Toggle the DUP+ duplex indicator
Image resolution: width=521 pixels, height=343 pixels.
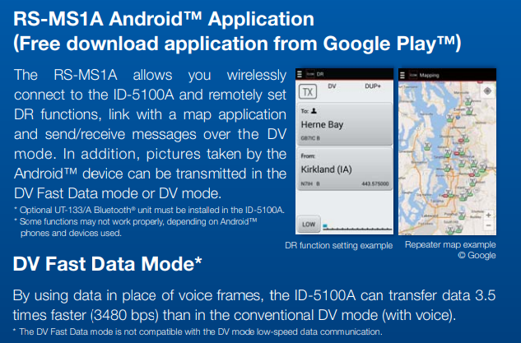pos(374,84)
